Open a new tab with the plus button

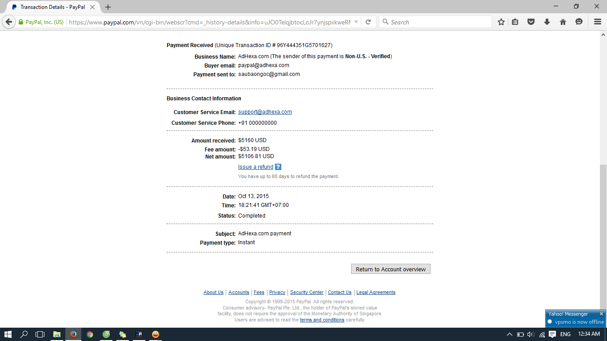tap(108, 7)
